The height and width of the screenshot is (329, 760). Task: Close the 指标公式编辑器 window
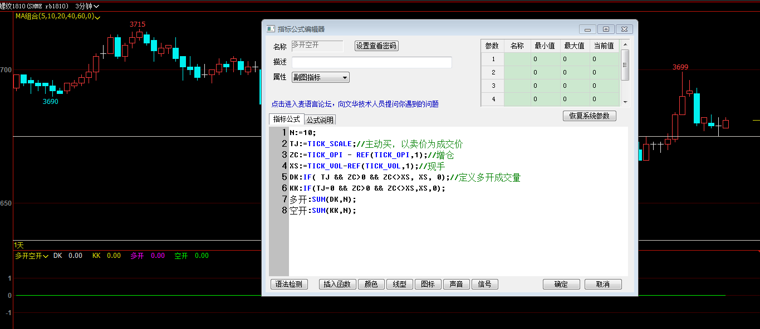pos(624,29)
